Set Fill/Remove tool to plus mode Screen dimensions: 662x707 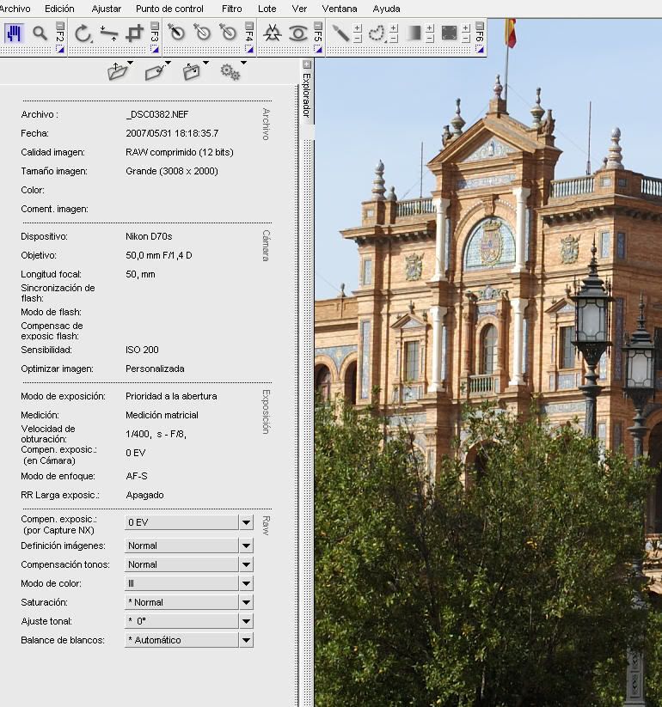(x=466, y=28)
